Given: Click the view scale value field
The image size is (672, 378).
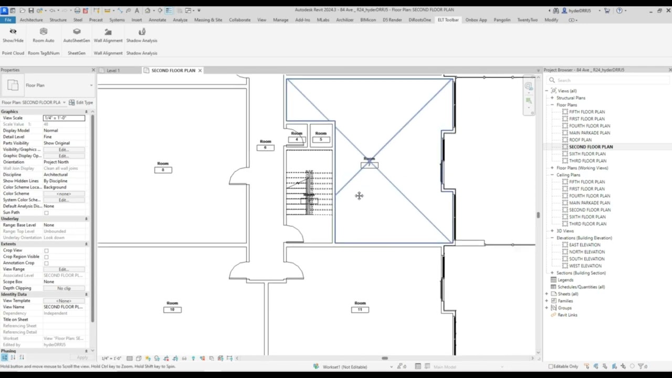Looking at the screenshot, I should [x=64, y=118].
